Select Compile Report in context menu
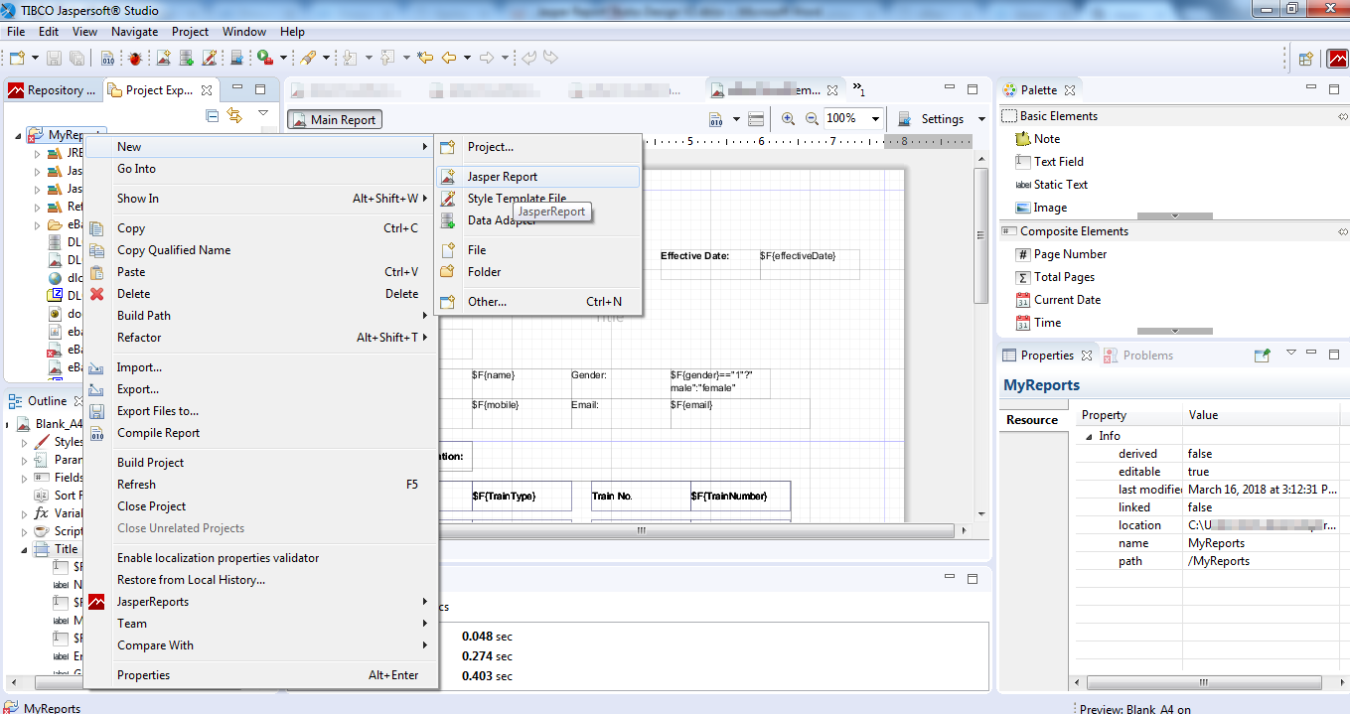The image size is (1350, 714). click(261, 433)
